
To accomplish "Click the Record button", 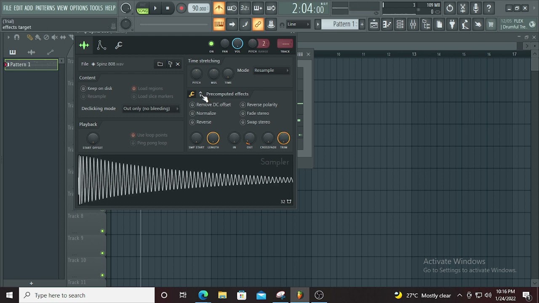I will pyautogui.click(x=181, y=8).
